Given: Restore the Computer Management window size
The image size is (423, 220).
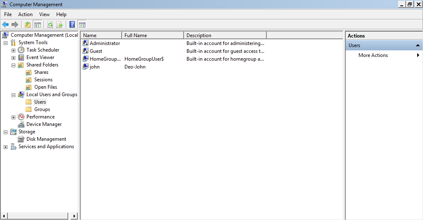Looking at the screenshot, I should pos(410,4).
